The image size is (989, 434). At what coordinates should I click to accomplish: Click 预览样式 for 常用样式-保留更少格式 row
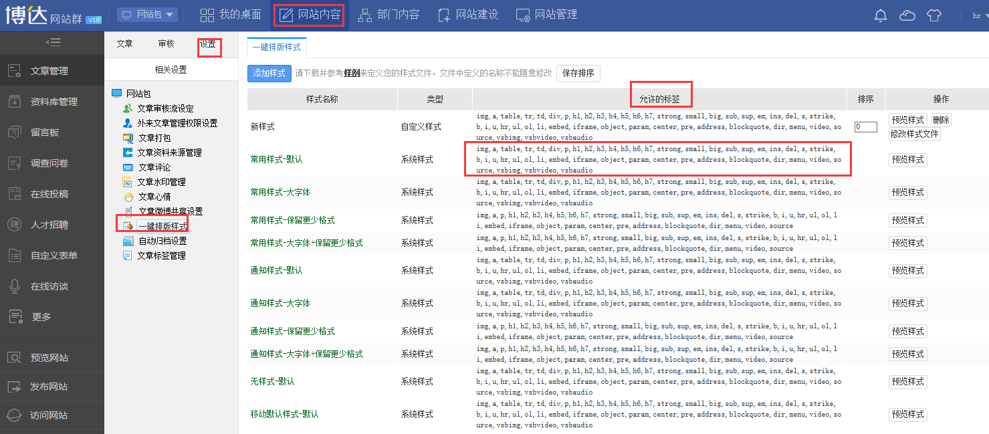click(x=907, y=220)
